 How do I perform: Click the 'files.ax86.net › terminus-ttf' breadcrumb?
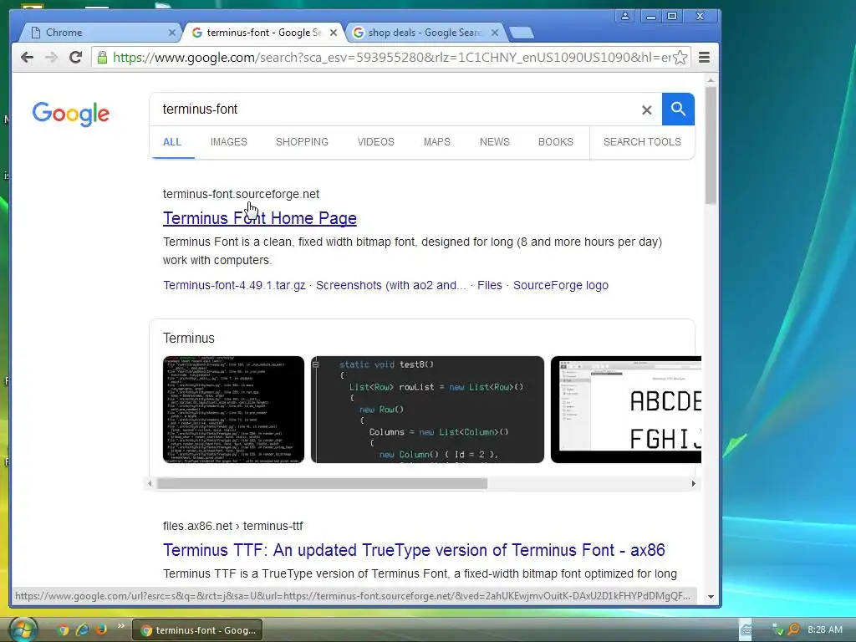pos(232,527)
